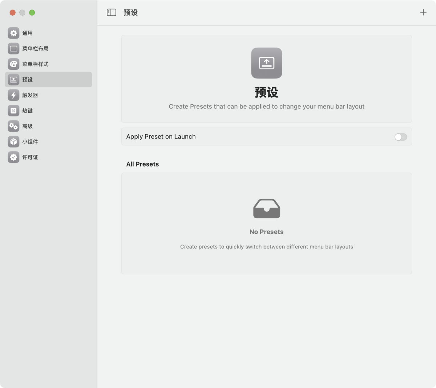Click the 预设 title in the toolbar
Viewport: 436px width, 388px height.
click(x=130, y=13)
